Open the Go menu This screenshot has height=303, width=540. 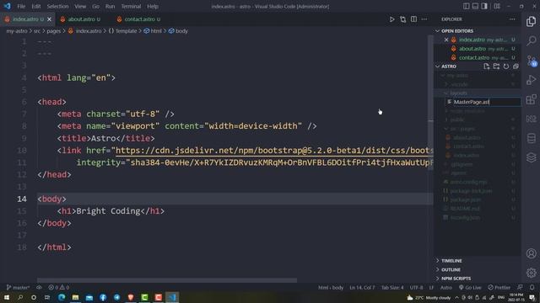click(95, 6)
